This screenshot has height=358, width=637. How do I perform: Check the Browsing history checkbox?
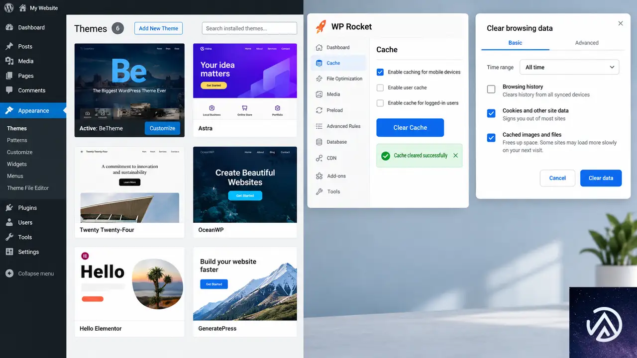point(491,89)
